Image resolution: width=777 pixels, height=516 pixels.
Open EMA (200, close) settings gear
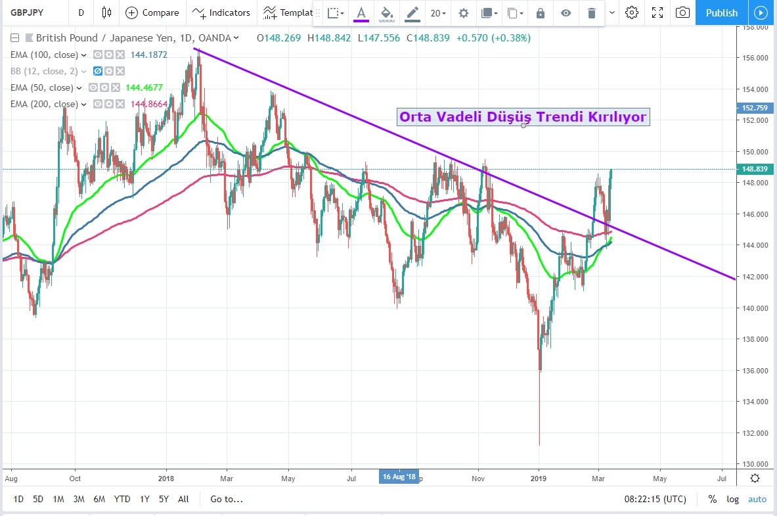[109, 104]
